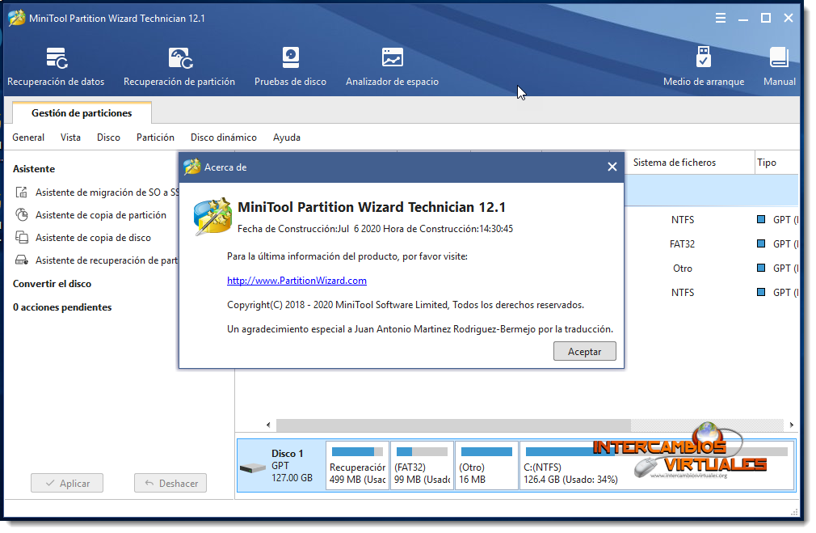
Task: Expand Convertir el disco section
Action: coord(52,284)
